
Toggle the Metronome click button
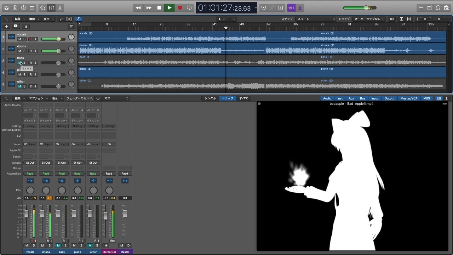click(300, 8)
